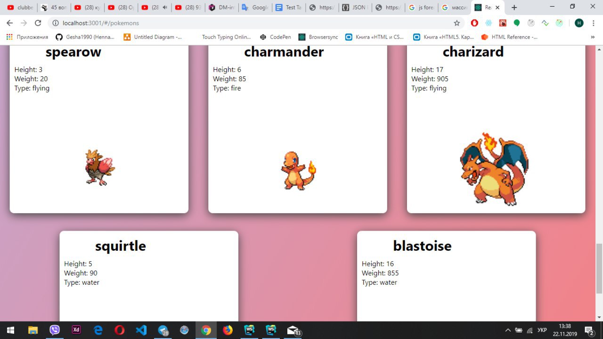Open the Browsersync bookmark
This screenshot has height=339, width=603.
318,37
